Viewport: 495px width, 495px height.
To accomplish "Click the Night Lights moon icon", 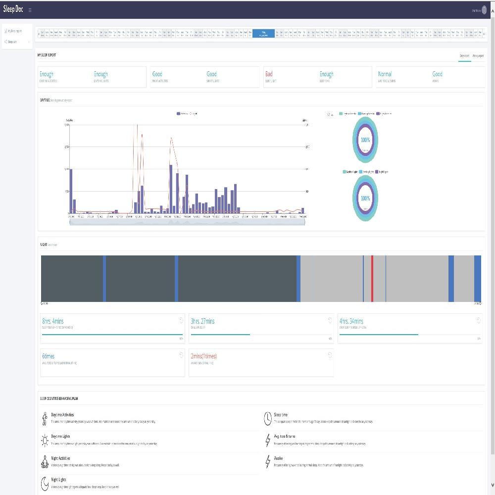I will pyautogui.click(x=44, y=483).
